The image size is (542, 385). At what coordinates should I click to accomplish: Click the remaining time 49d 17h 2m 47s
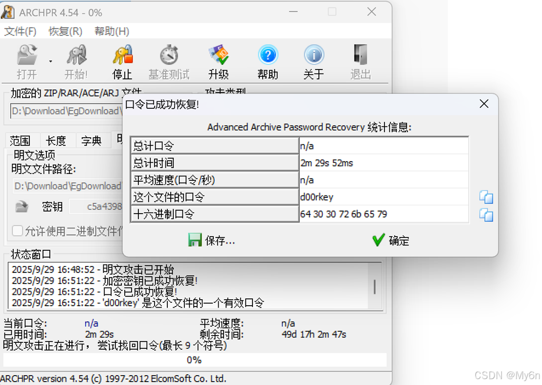pyautogui.click(x=314, y=334)
